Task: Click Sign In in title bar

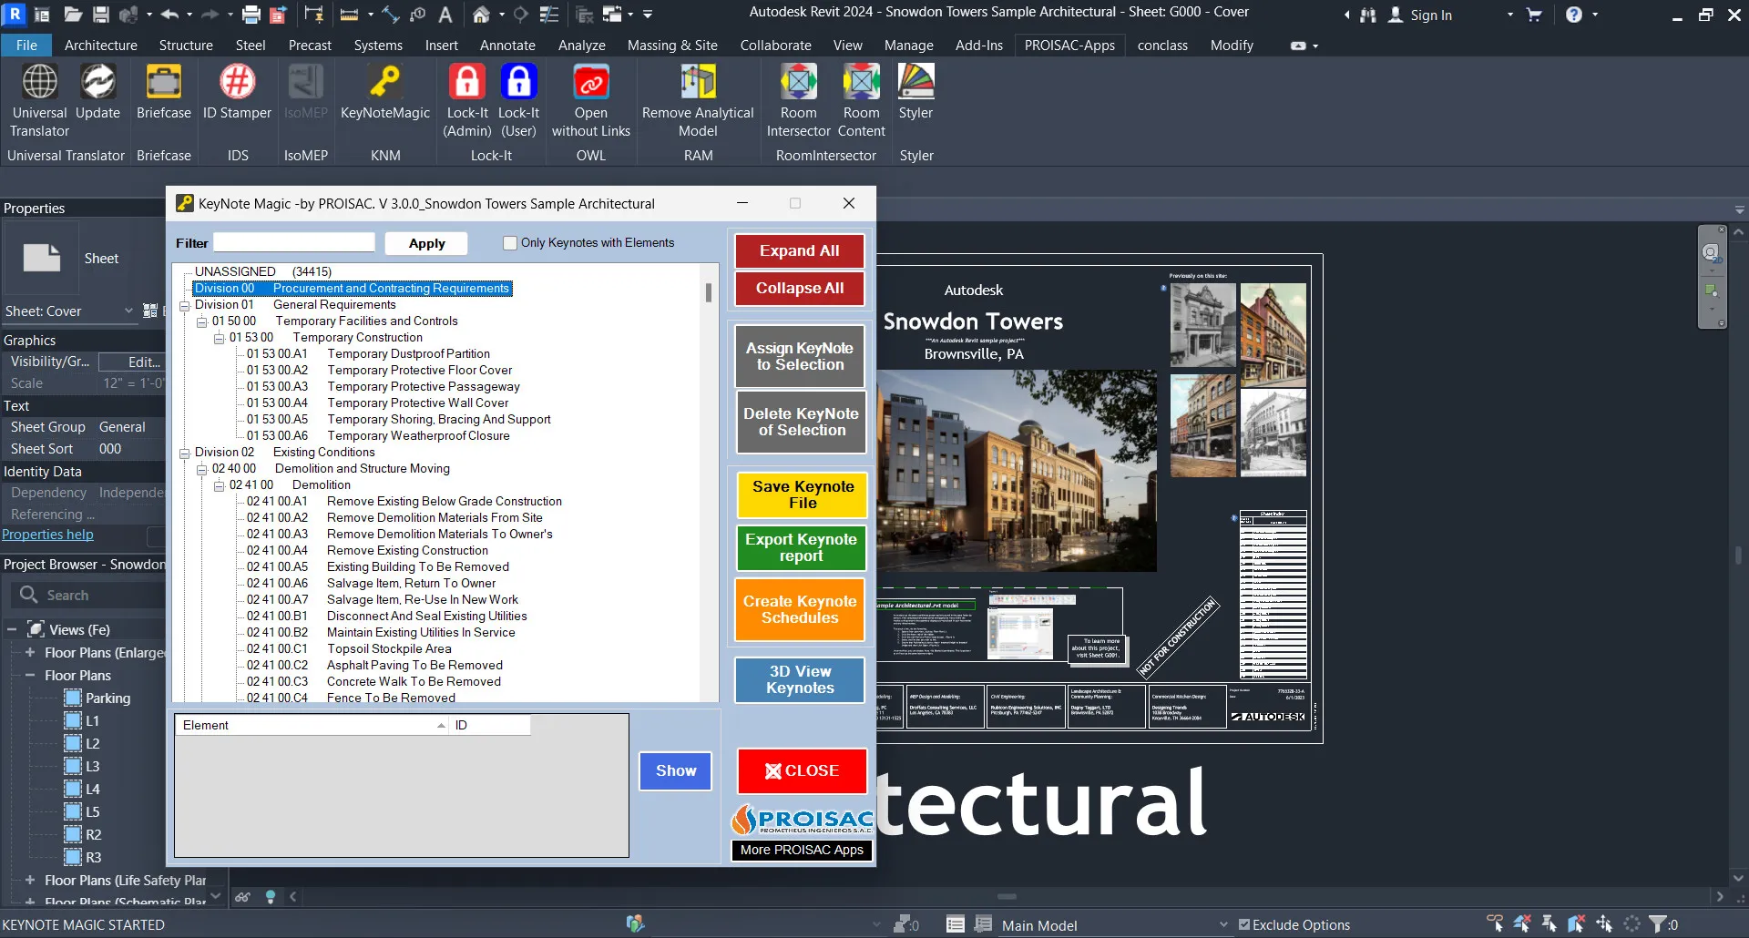Action: pos(1431,15)
